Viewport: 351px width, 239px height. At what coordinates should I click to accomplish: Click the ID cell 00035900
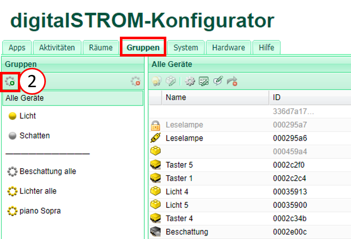290,205
